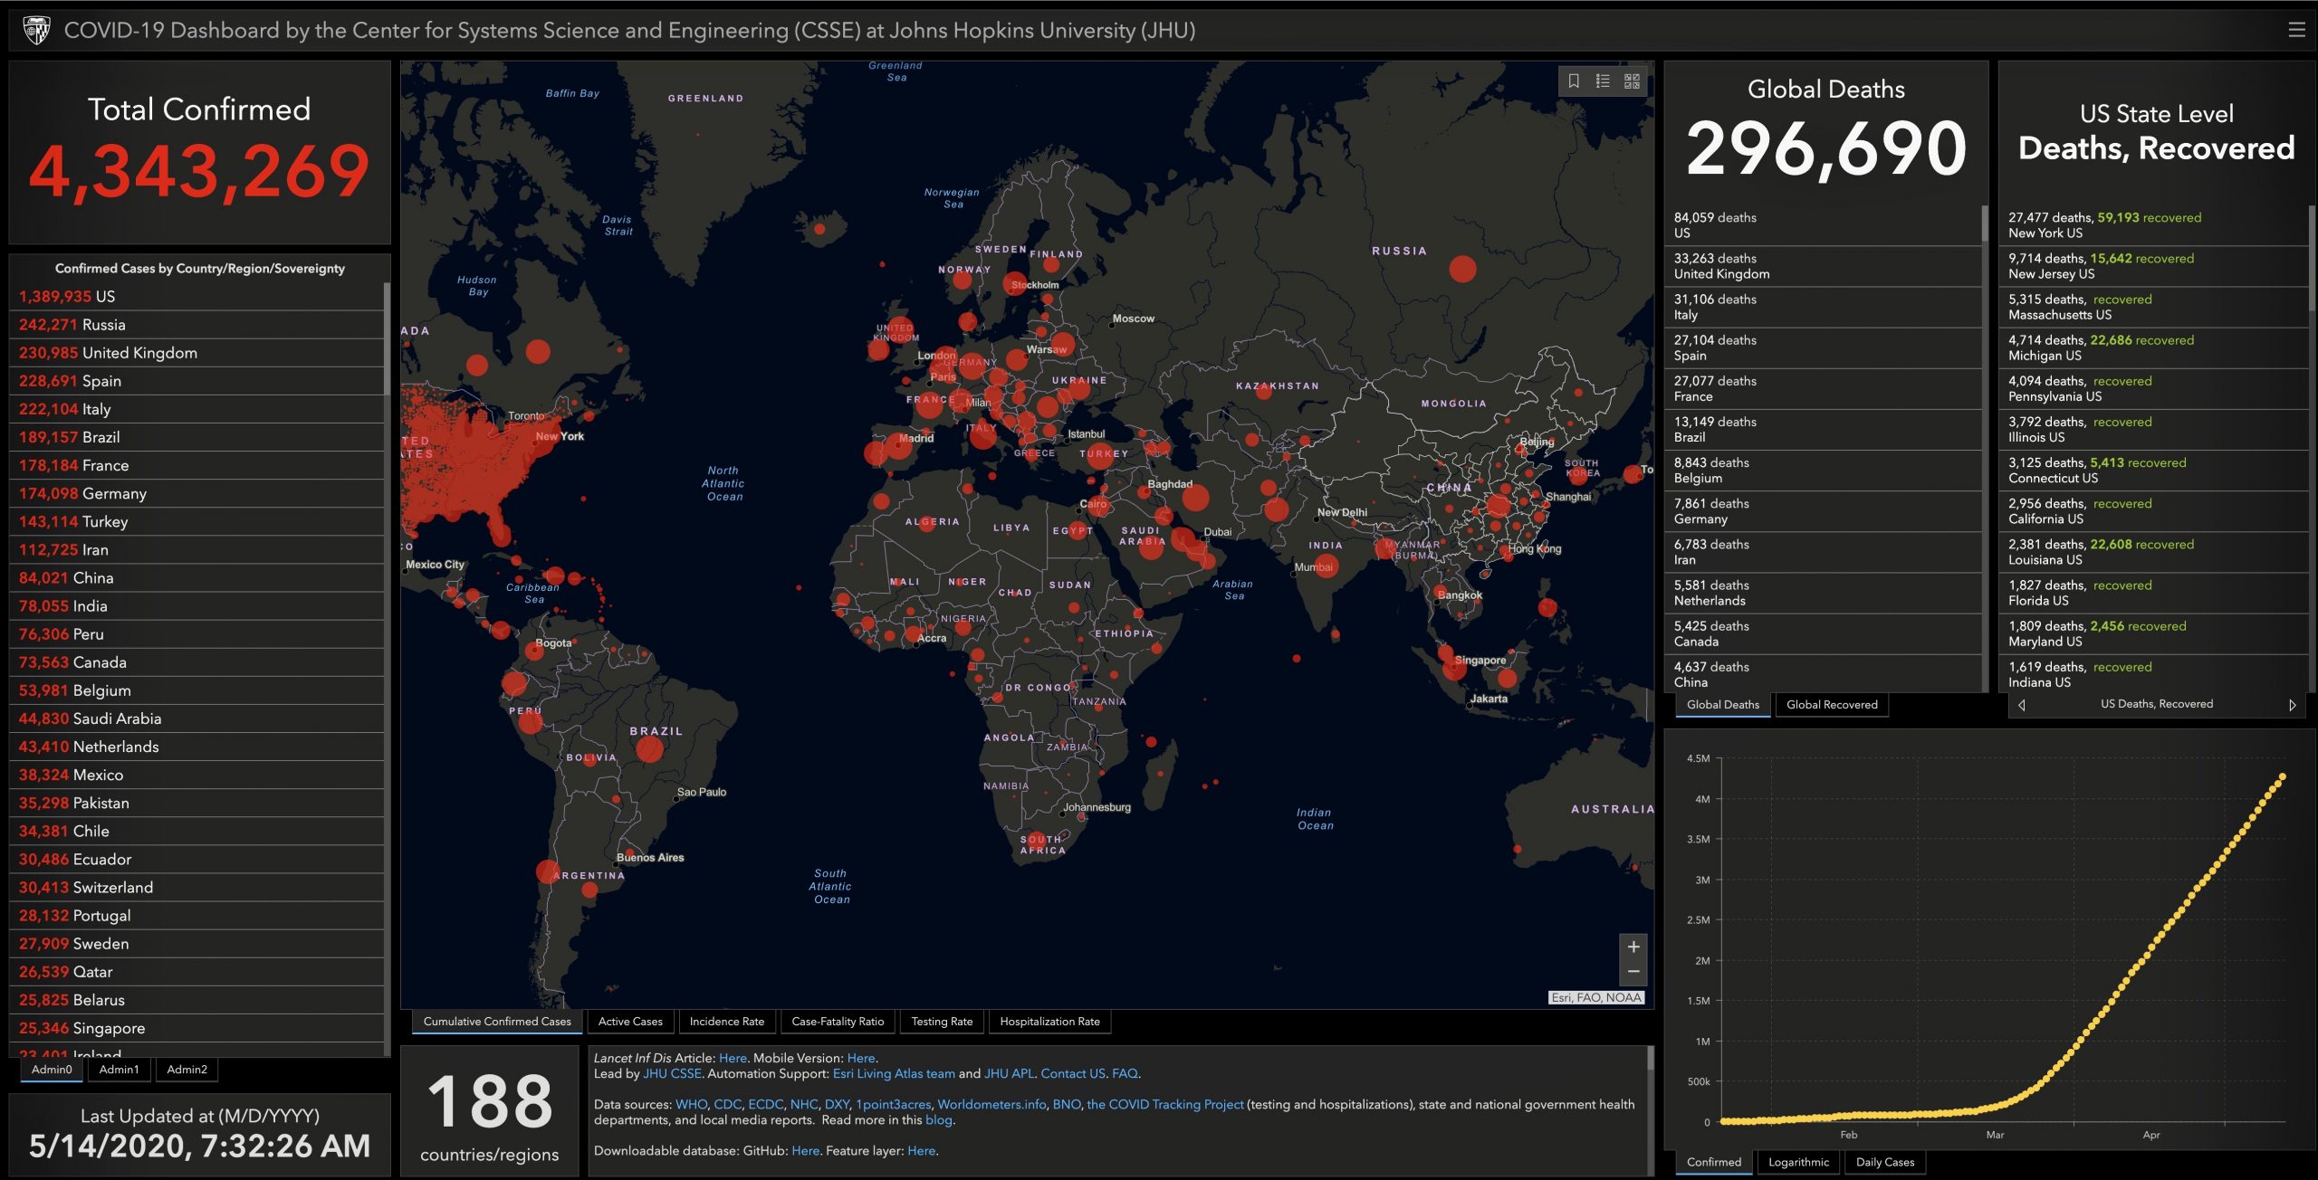Show the map legend icon
Viewport: 2318px width, 1180px height.
[1603, 81]
